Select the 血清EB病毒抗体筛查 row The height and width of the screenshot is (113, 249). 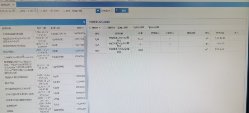coord(43,34)
